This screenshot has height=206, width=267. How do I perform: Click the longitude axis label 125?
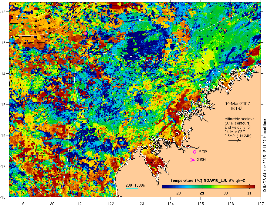(201, 204)
